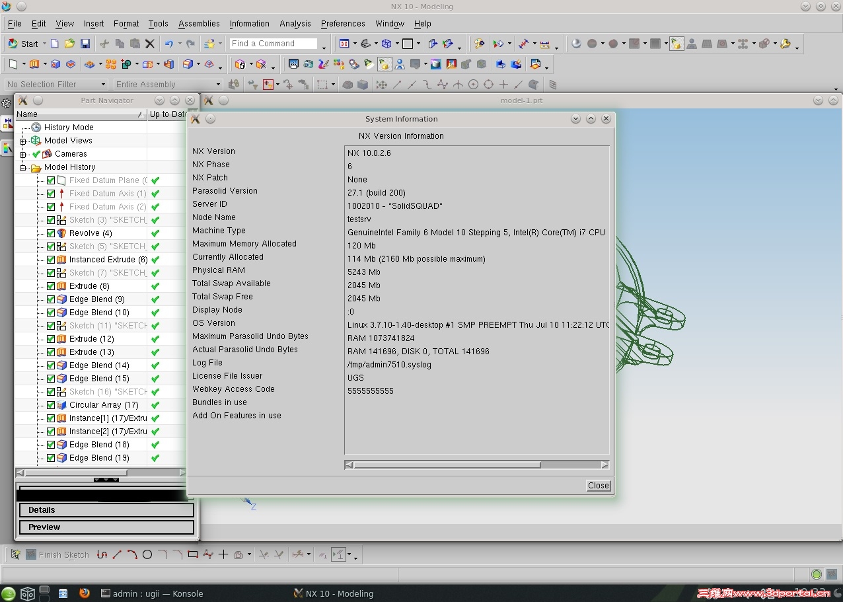Open the Analysis menu
The image size is (843, 602).
pos(295,24)
